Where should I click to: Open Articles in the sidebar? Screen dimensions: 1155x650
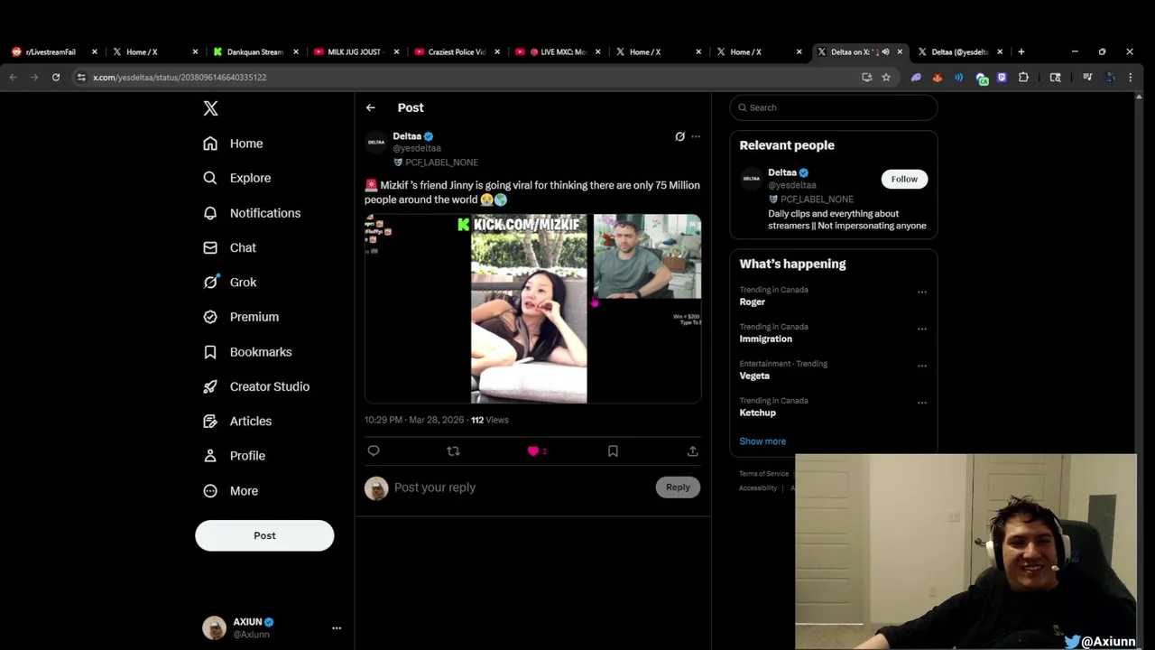click(x=237, y=421)
